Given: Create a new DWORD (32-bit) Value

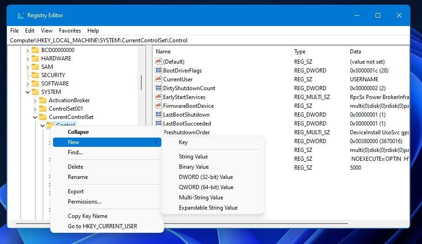Looking at the screenshot, I should point(213,177).
